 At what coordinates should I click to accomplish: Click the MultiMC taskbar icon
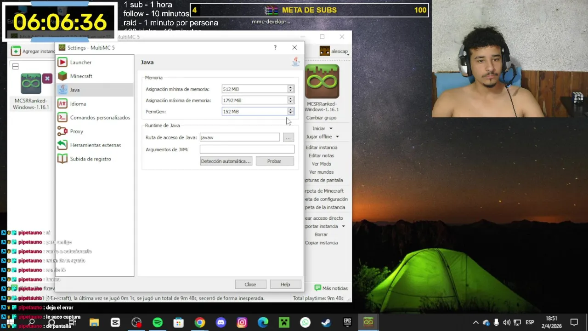click(x=368, y=323)
